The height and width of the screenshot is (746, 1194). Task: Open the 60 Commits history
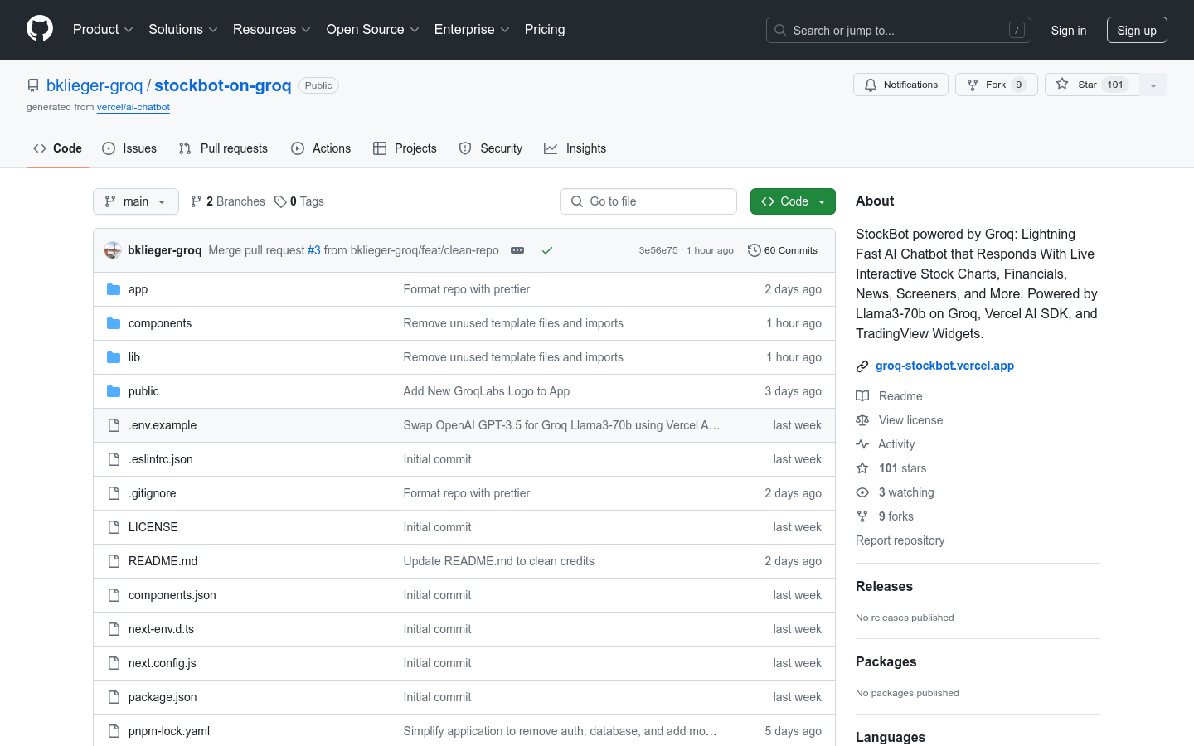pyautogui.click(x=783, y=250)
